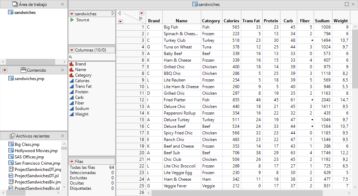Click 'Excluidas' in the Filas panel
Screen dimensions: 358x196
point(78,178)
